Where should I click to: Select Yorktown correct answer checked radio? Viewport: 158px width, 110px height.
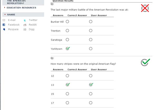(x=68, y=49)
